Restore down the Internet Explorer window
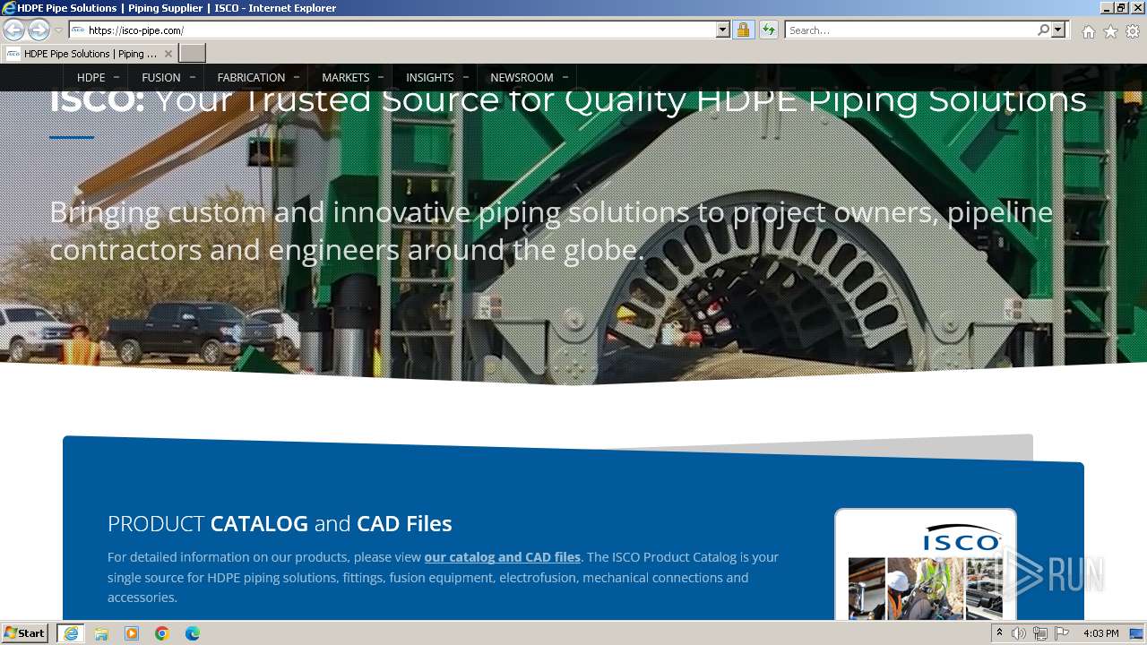 coord(1120,8)
